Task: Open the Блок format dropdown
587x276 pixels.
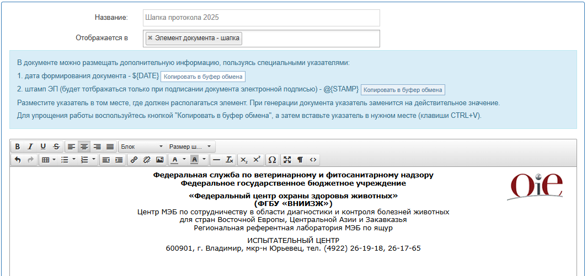Action: coord(142,147)
